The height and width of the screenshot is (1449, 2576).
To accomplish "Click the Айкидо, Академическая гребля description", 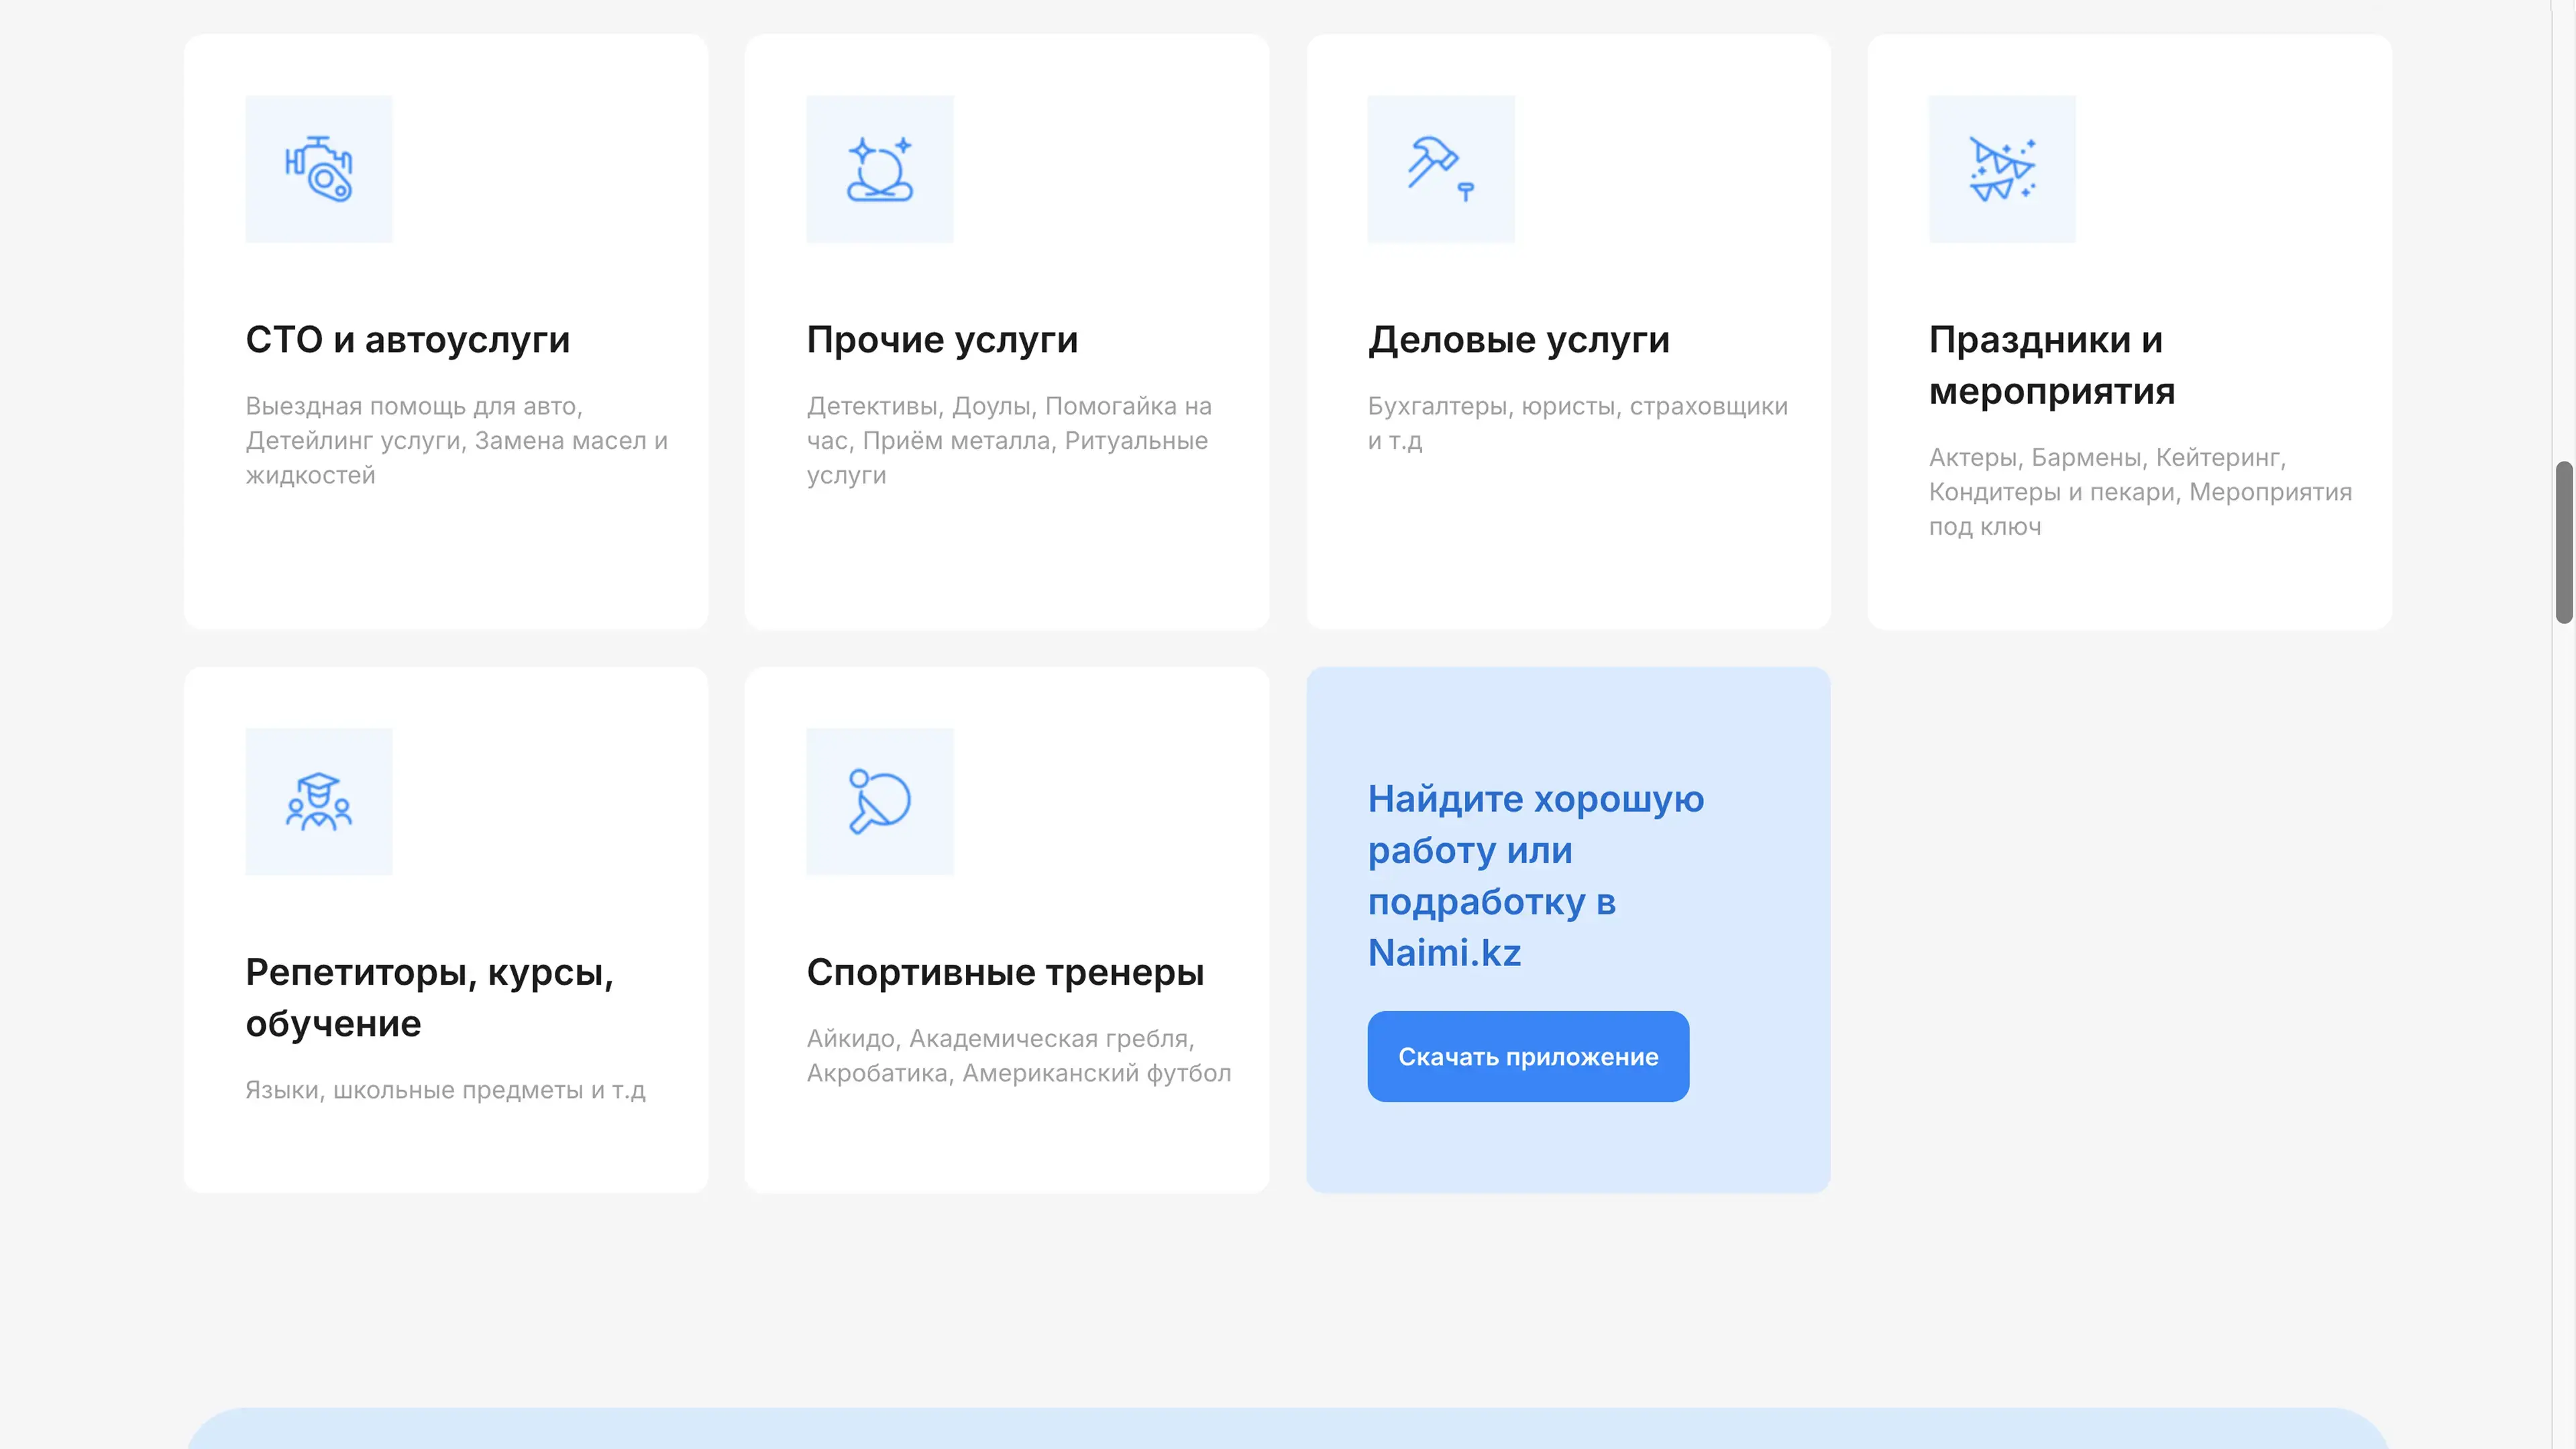I will coord(1018,1055).
